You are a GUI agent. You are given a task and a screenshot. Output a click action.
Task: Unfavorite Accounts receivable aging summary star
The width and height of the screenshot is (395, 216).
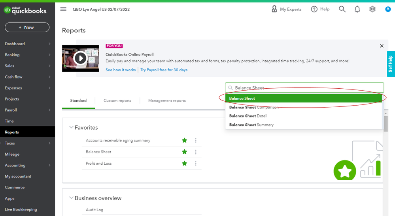tap(184, 140)
